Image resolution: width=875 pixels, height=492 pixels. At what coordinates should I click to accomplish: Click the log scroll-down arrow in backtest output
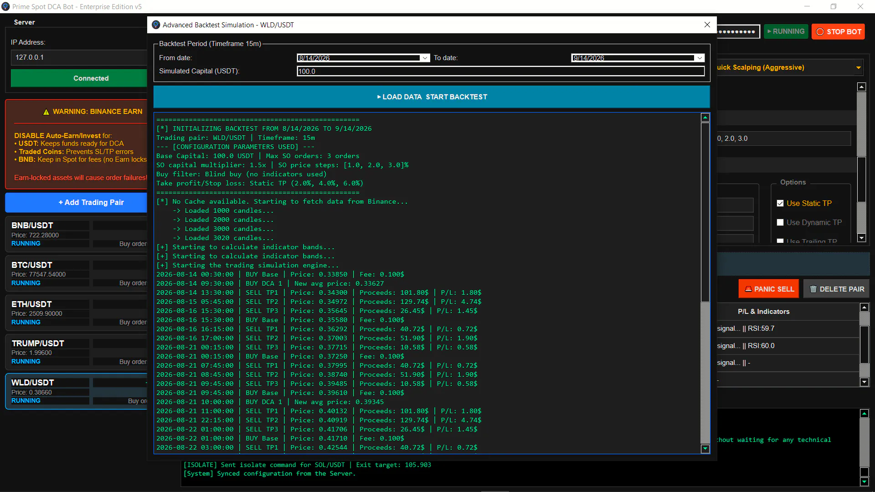(x=705, y=449)
